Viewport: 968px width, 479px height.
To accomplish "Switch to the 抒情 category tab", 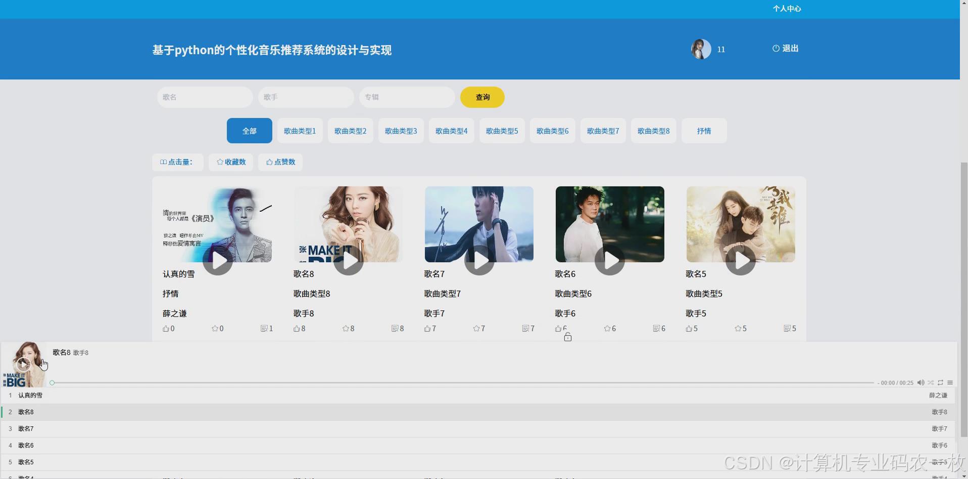I will (x=703, y=130).
